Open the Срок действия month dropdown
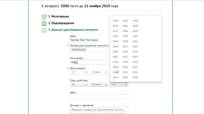Image resolution: width=204 pixels, height=114 pixels. pyautogui.click(x=99, y=85)
